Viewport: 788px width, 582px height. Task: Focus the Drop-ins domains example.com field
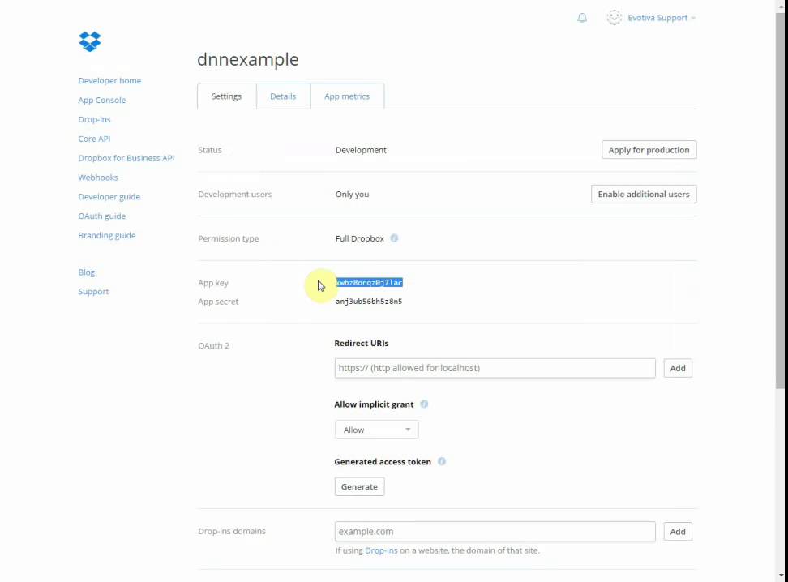[495, 531]
